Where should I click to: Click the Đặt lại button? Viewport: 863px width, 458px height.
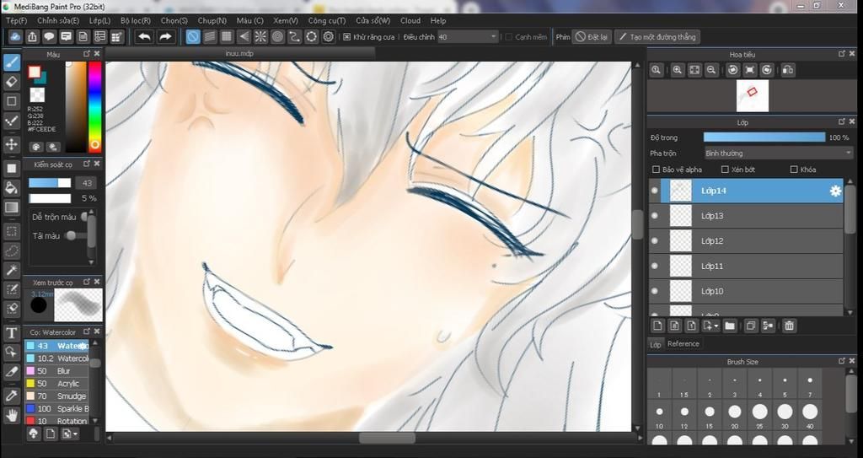[592, 37]
